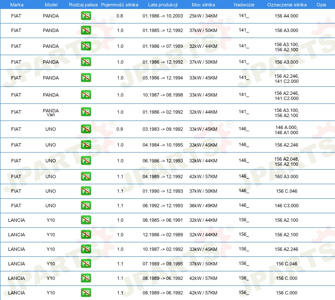Select the 04.1984 -> 10.1995 production date cell

[163, 145]
